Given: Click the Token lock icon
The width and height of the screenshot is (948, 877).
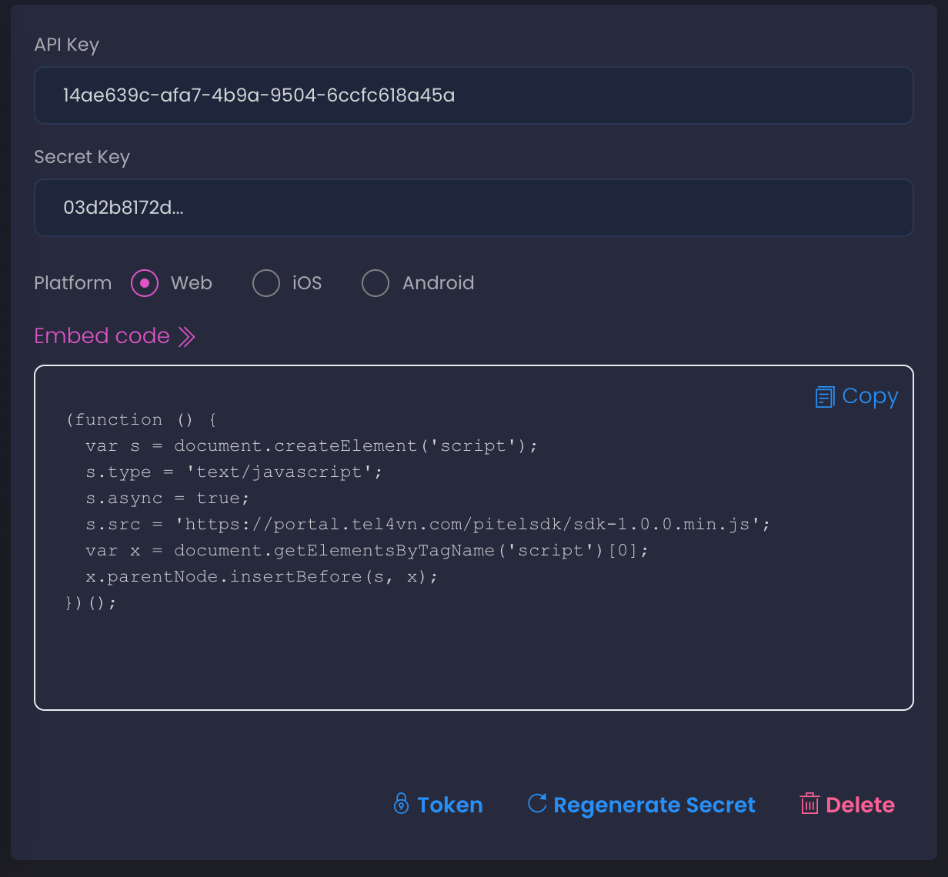Looking at the screenshot, I should click(401, 804).
